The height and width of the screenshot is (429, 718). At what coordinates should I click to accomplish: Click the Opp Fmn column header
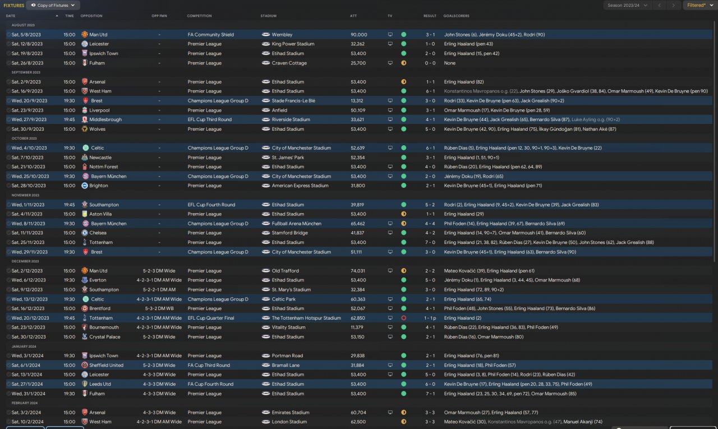159,16
